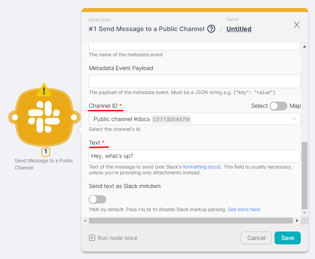Viewport: 315px width, 259px height.
Task: Click the yellow warning triangle icon
Action: pyautogui.click(x=44, y=90)
